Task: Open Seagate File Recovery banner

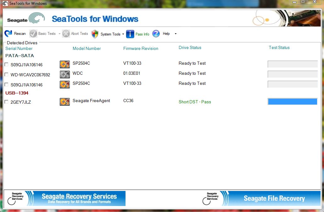Action: 261,198
